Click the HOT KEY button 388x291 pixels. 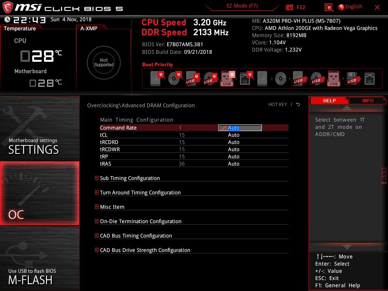pos(278,105)
